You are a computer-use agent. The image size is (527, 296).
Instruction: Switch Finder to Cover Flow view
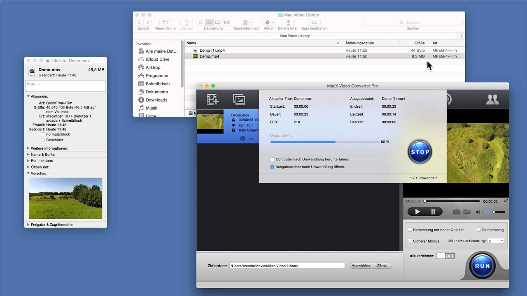click(x=226, y=22)
